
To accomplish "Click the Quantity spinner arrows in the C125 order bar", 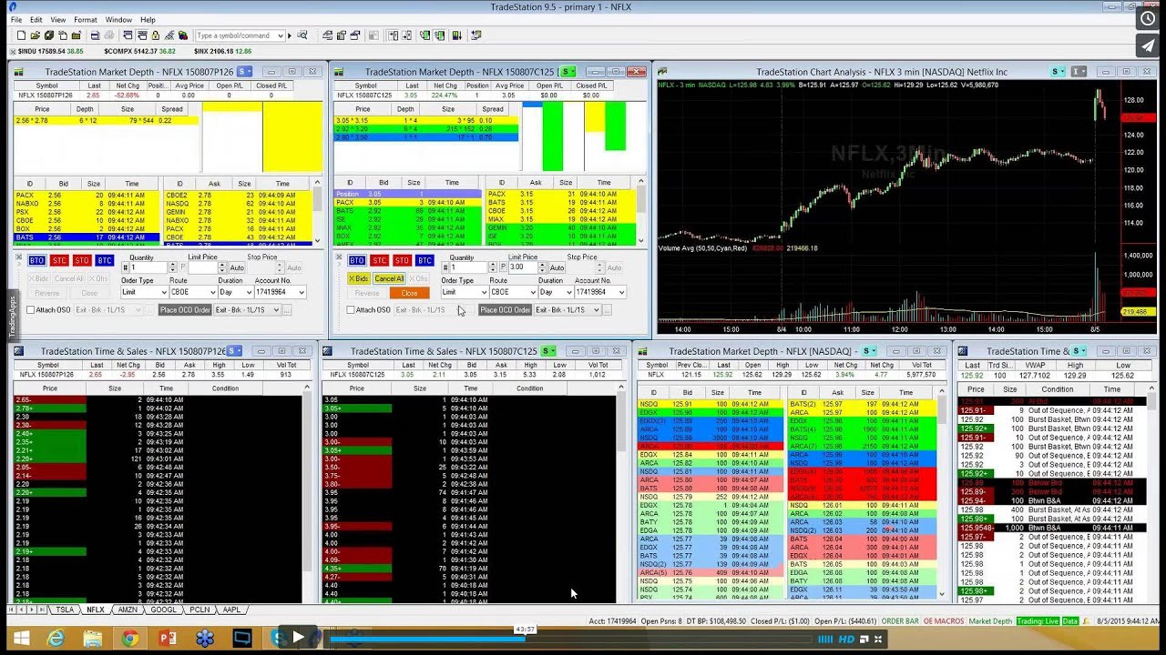I will point(493,267).
